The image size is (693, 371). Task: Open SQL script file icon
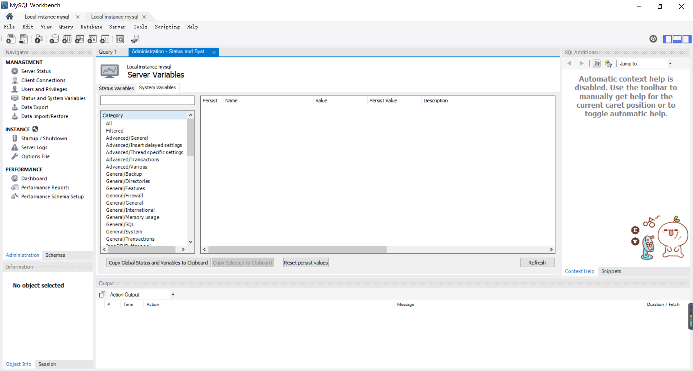tap(24, 39)
